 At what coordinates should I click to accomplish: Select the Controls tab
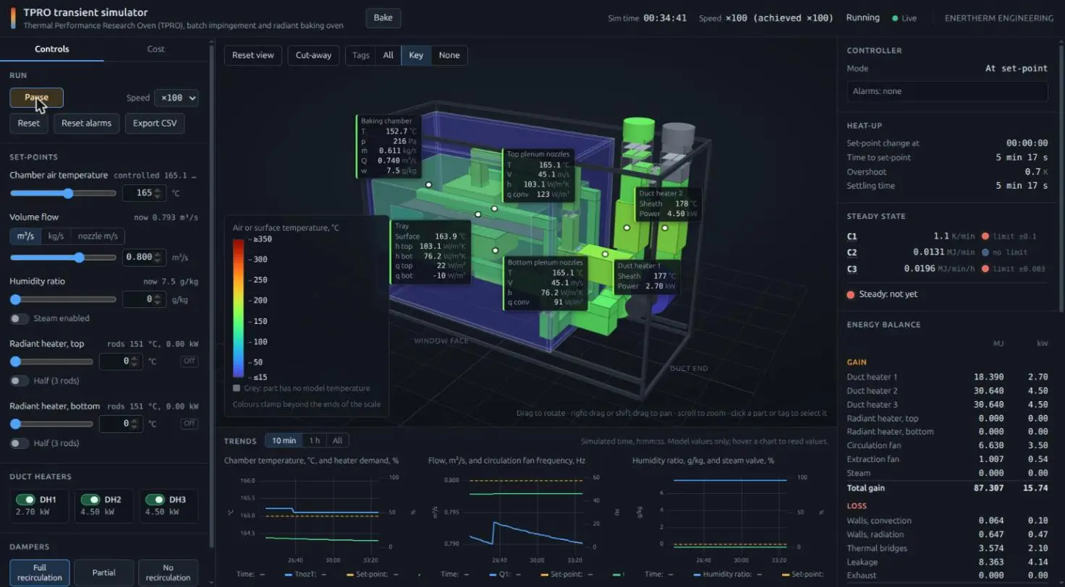point(52,49)
